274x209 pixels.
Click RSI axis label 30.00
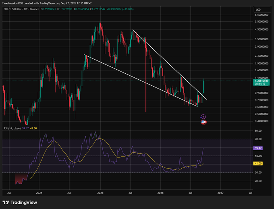click(258, 172)
